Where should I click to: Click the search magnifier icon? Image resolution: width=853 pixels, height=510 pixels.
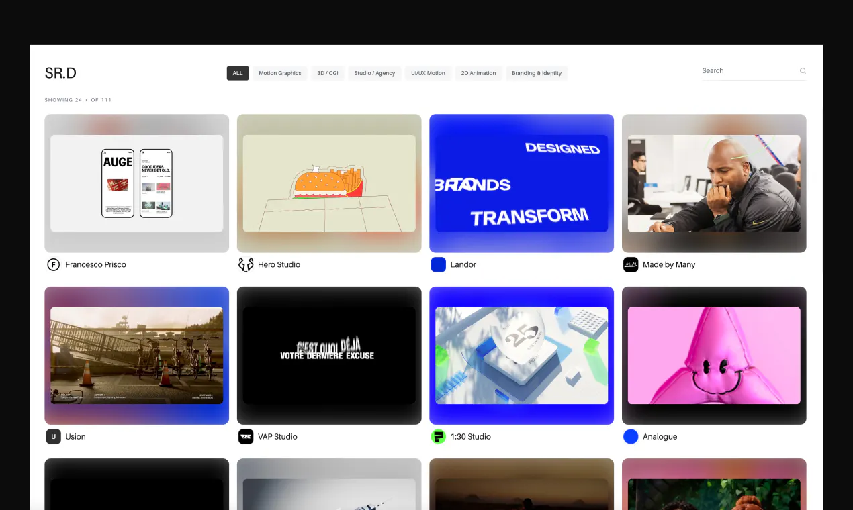tap(803, 70)
